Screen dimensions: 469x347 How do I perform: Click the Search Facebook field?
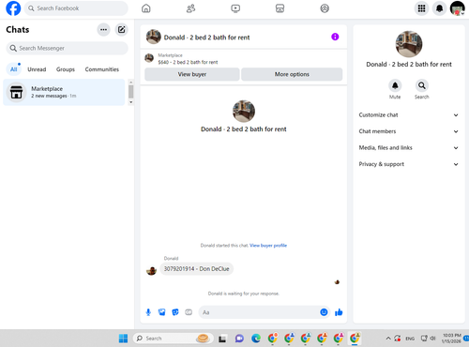[76, 8]
